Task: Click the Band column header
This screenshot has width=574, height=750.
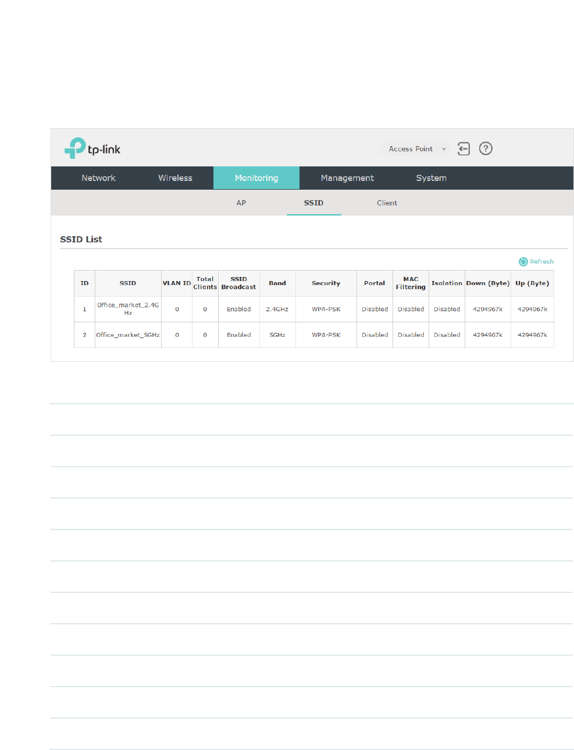Action: coord(277,283)
